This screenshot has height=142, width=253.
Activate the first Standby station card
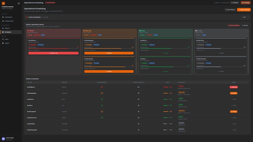[x=221, y=53]
